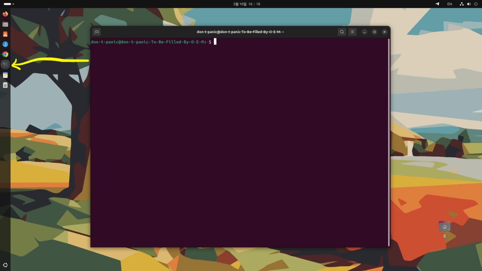482x271 pixels.
Task: Show applications grid at dock bottom
Action: pos(5,265)
